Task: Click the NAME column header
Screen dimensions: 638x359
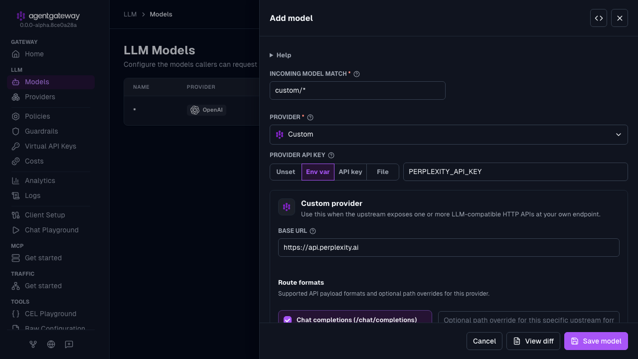Action: 141,87
